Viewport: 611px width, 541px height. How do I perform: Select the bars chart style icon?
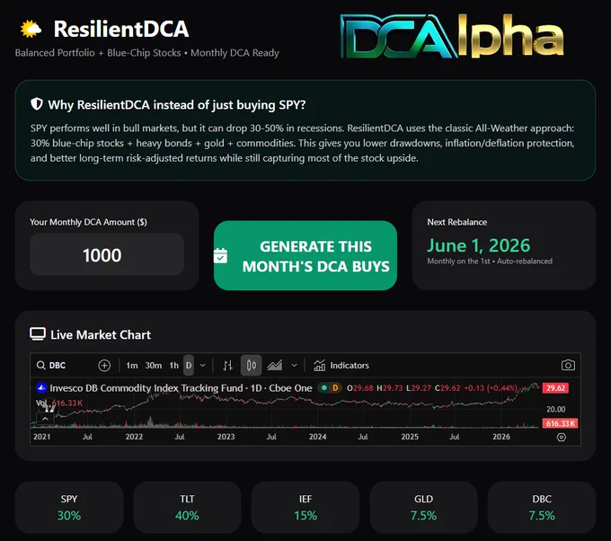click(228, 365)
